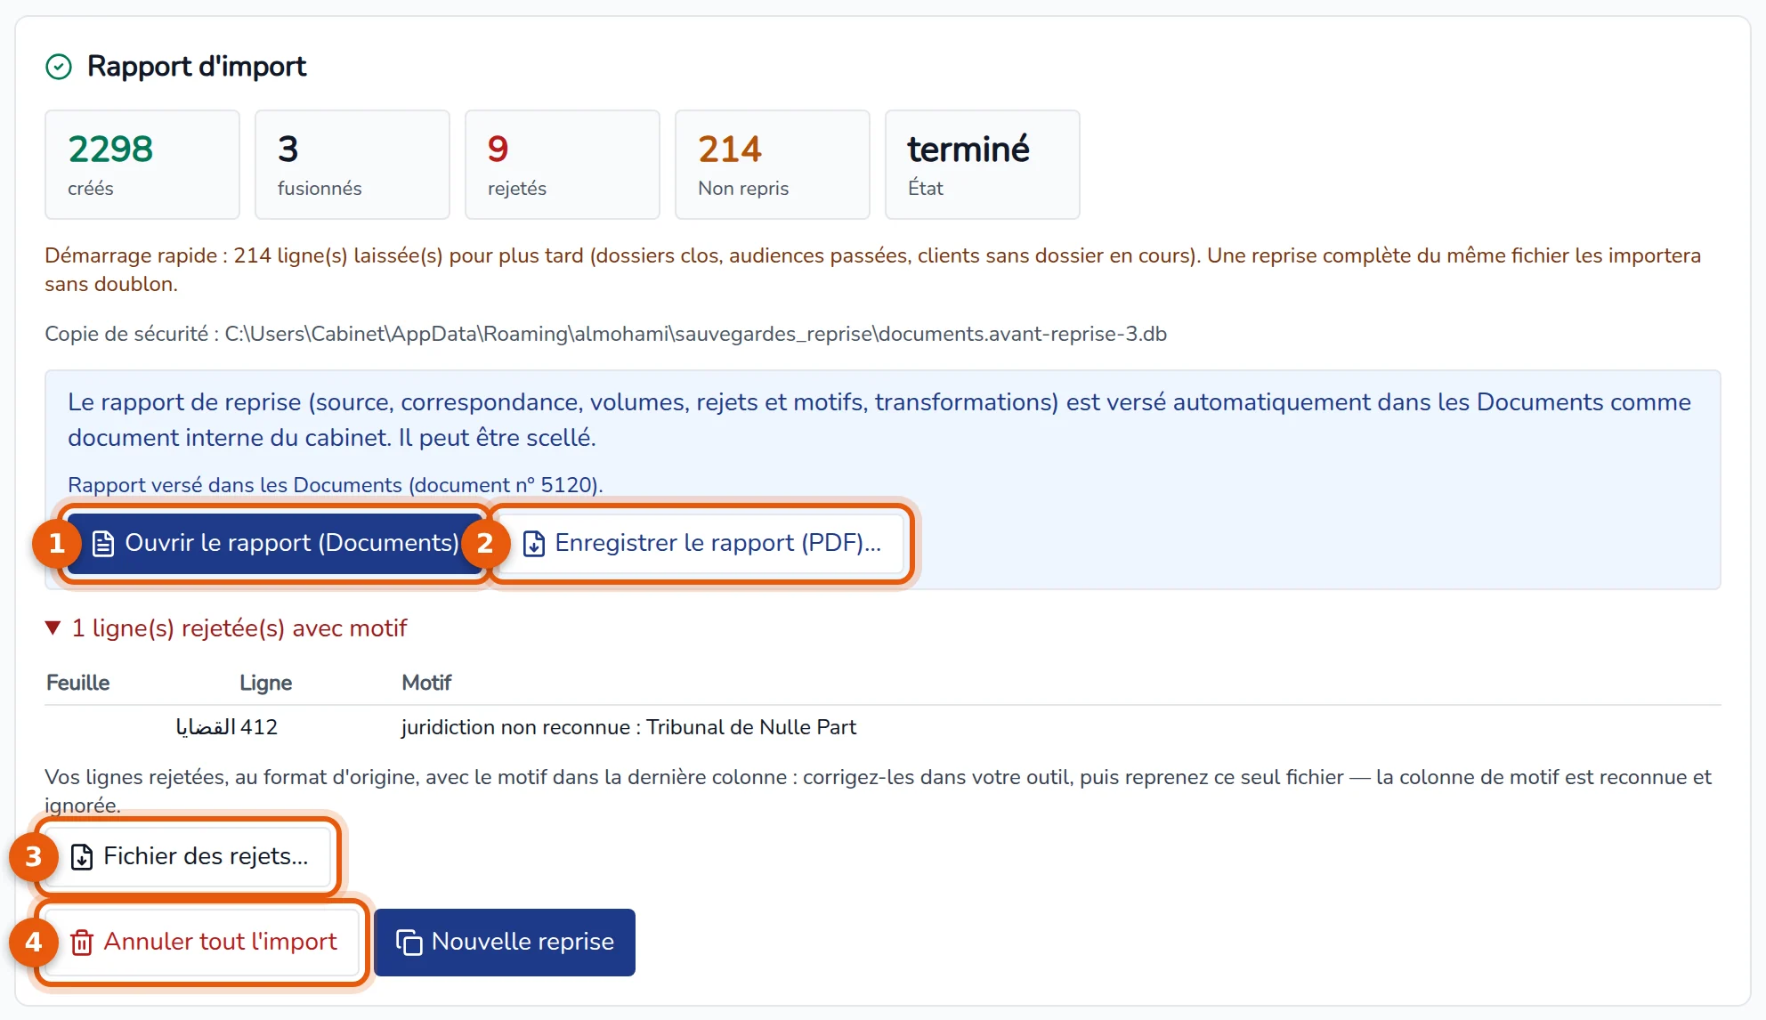
Task: Click orange step marker number 3
Action: click(x=34, y=856)
